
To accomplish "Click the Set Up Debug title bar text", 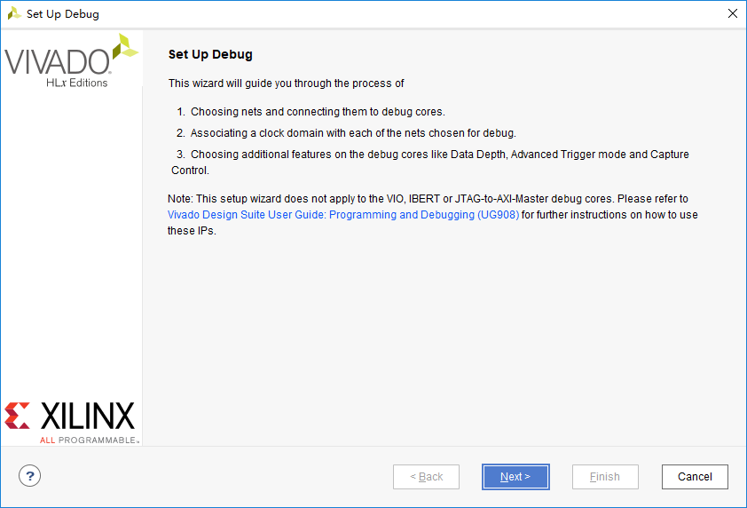I will coord(63,14).
